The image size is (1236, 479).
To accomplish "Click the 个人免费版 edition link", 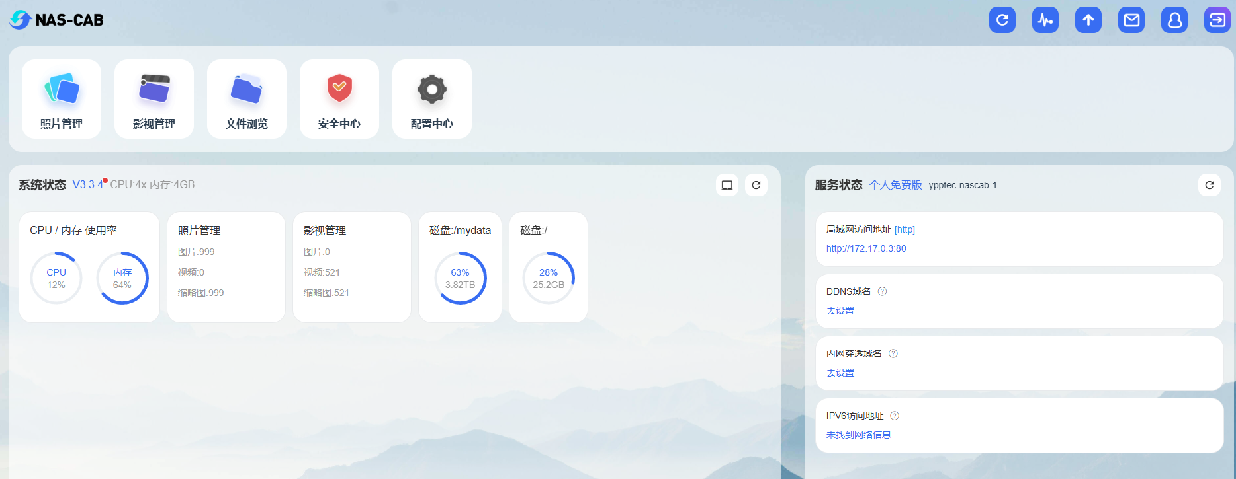I will click(x=896, y=185).
